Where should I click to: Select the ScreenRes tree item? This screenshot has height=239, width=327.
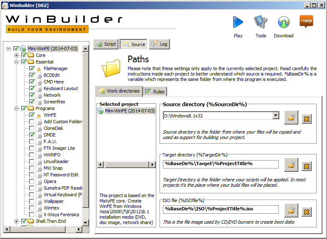pyautogui.click(x=54, y=102)
